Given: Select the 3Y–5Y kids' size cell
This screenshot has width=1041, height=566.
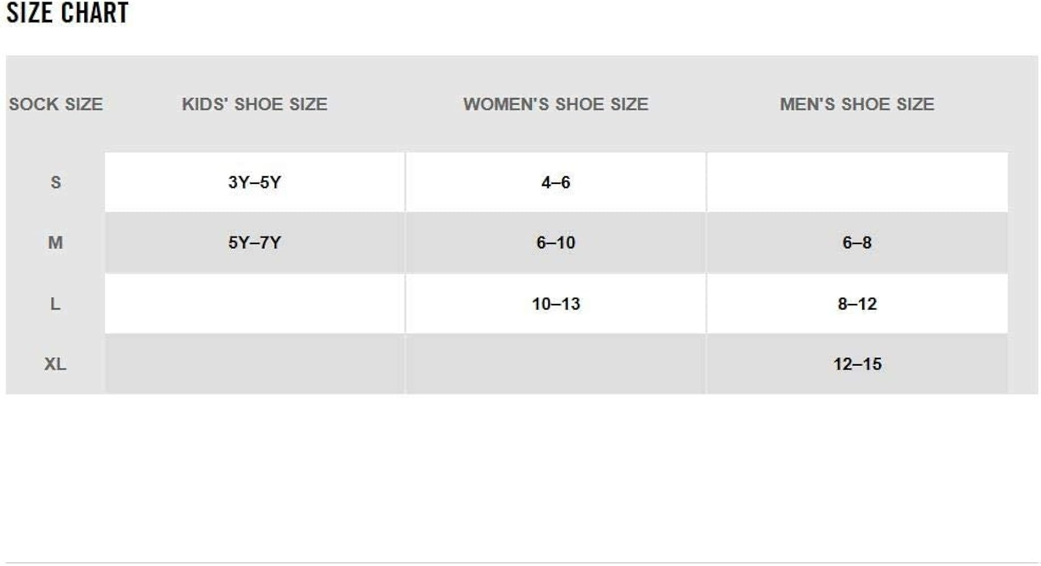Looking at the screenshot, I should point(254,182).
